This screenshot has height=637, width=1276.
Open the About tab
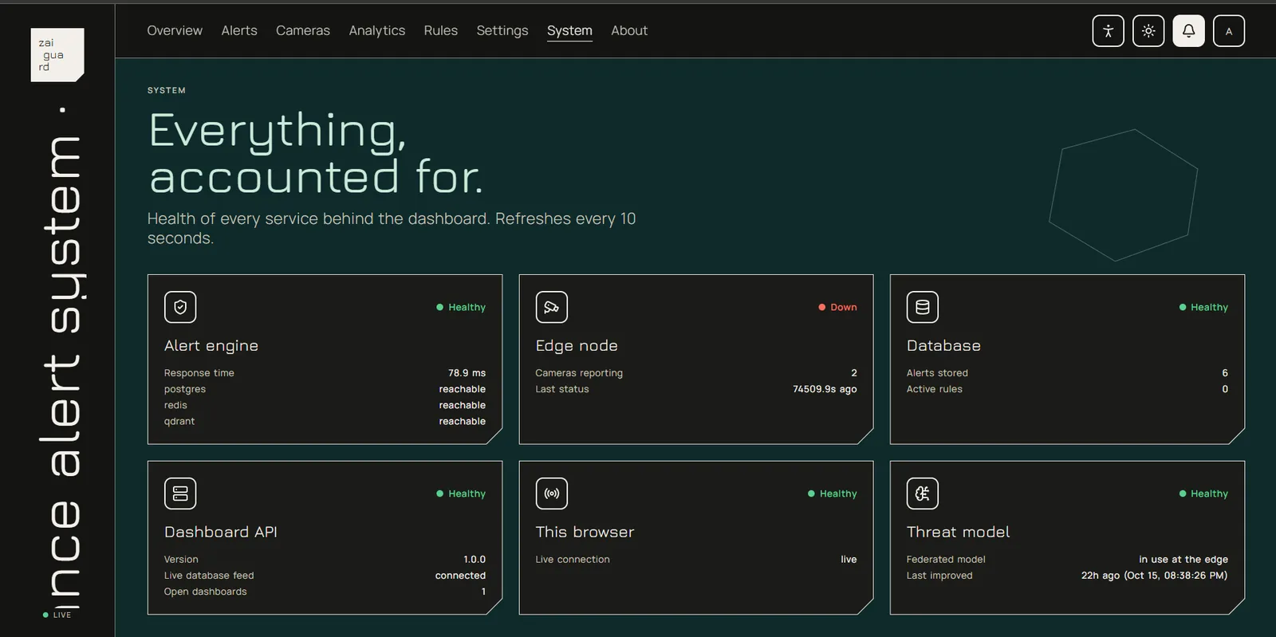[629, 30]
